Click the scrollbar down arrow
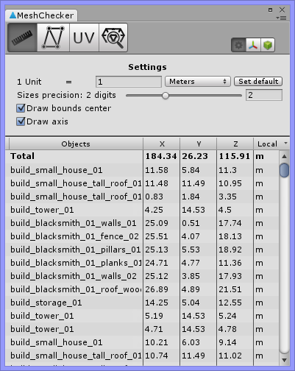Viewport: 295px width, 371px height. [x=284, y=360]
